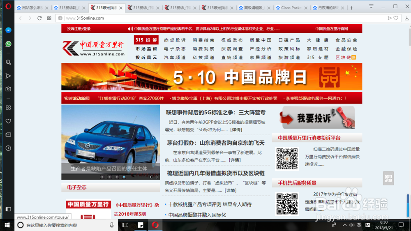Open bookmarks heart in sidebar

point(8,121)
